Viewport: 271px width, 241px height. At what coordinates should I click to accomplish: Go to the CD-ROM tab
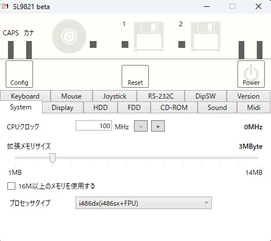tap(174, 108)
